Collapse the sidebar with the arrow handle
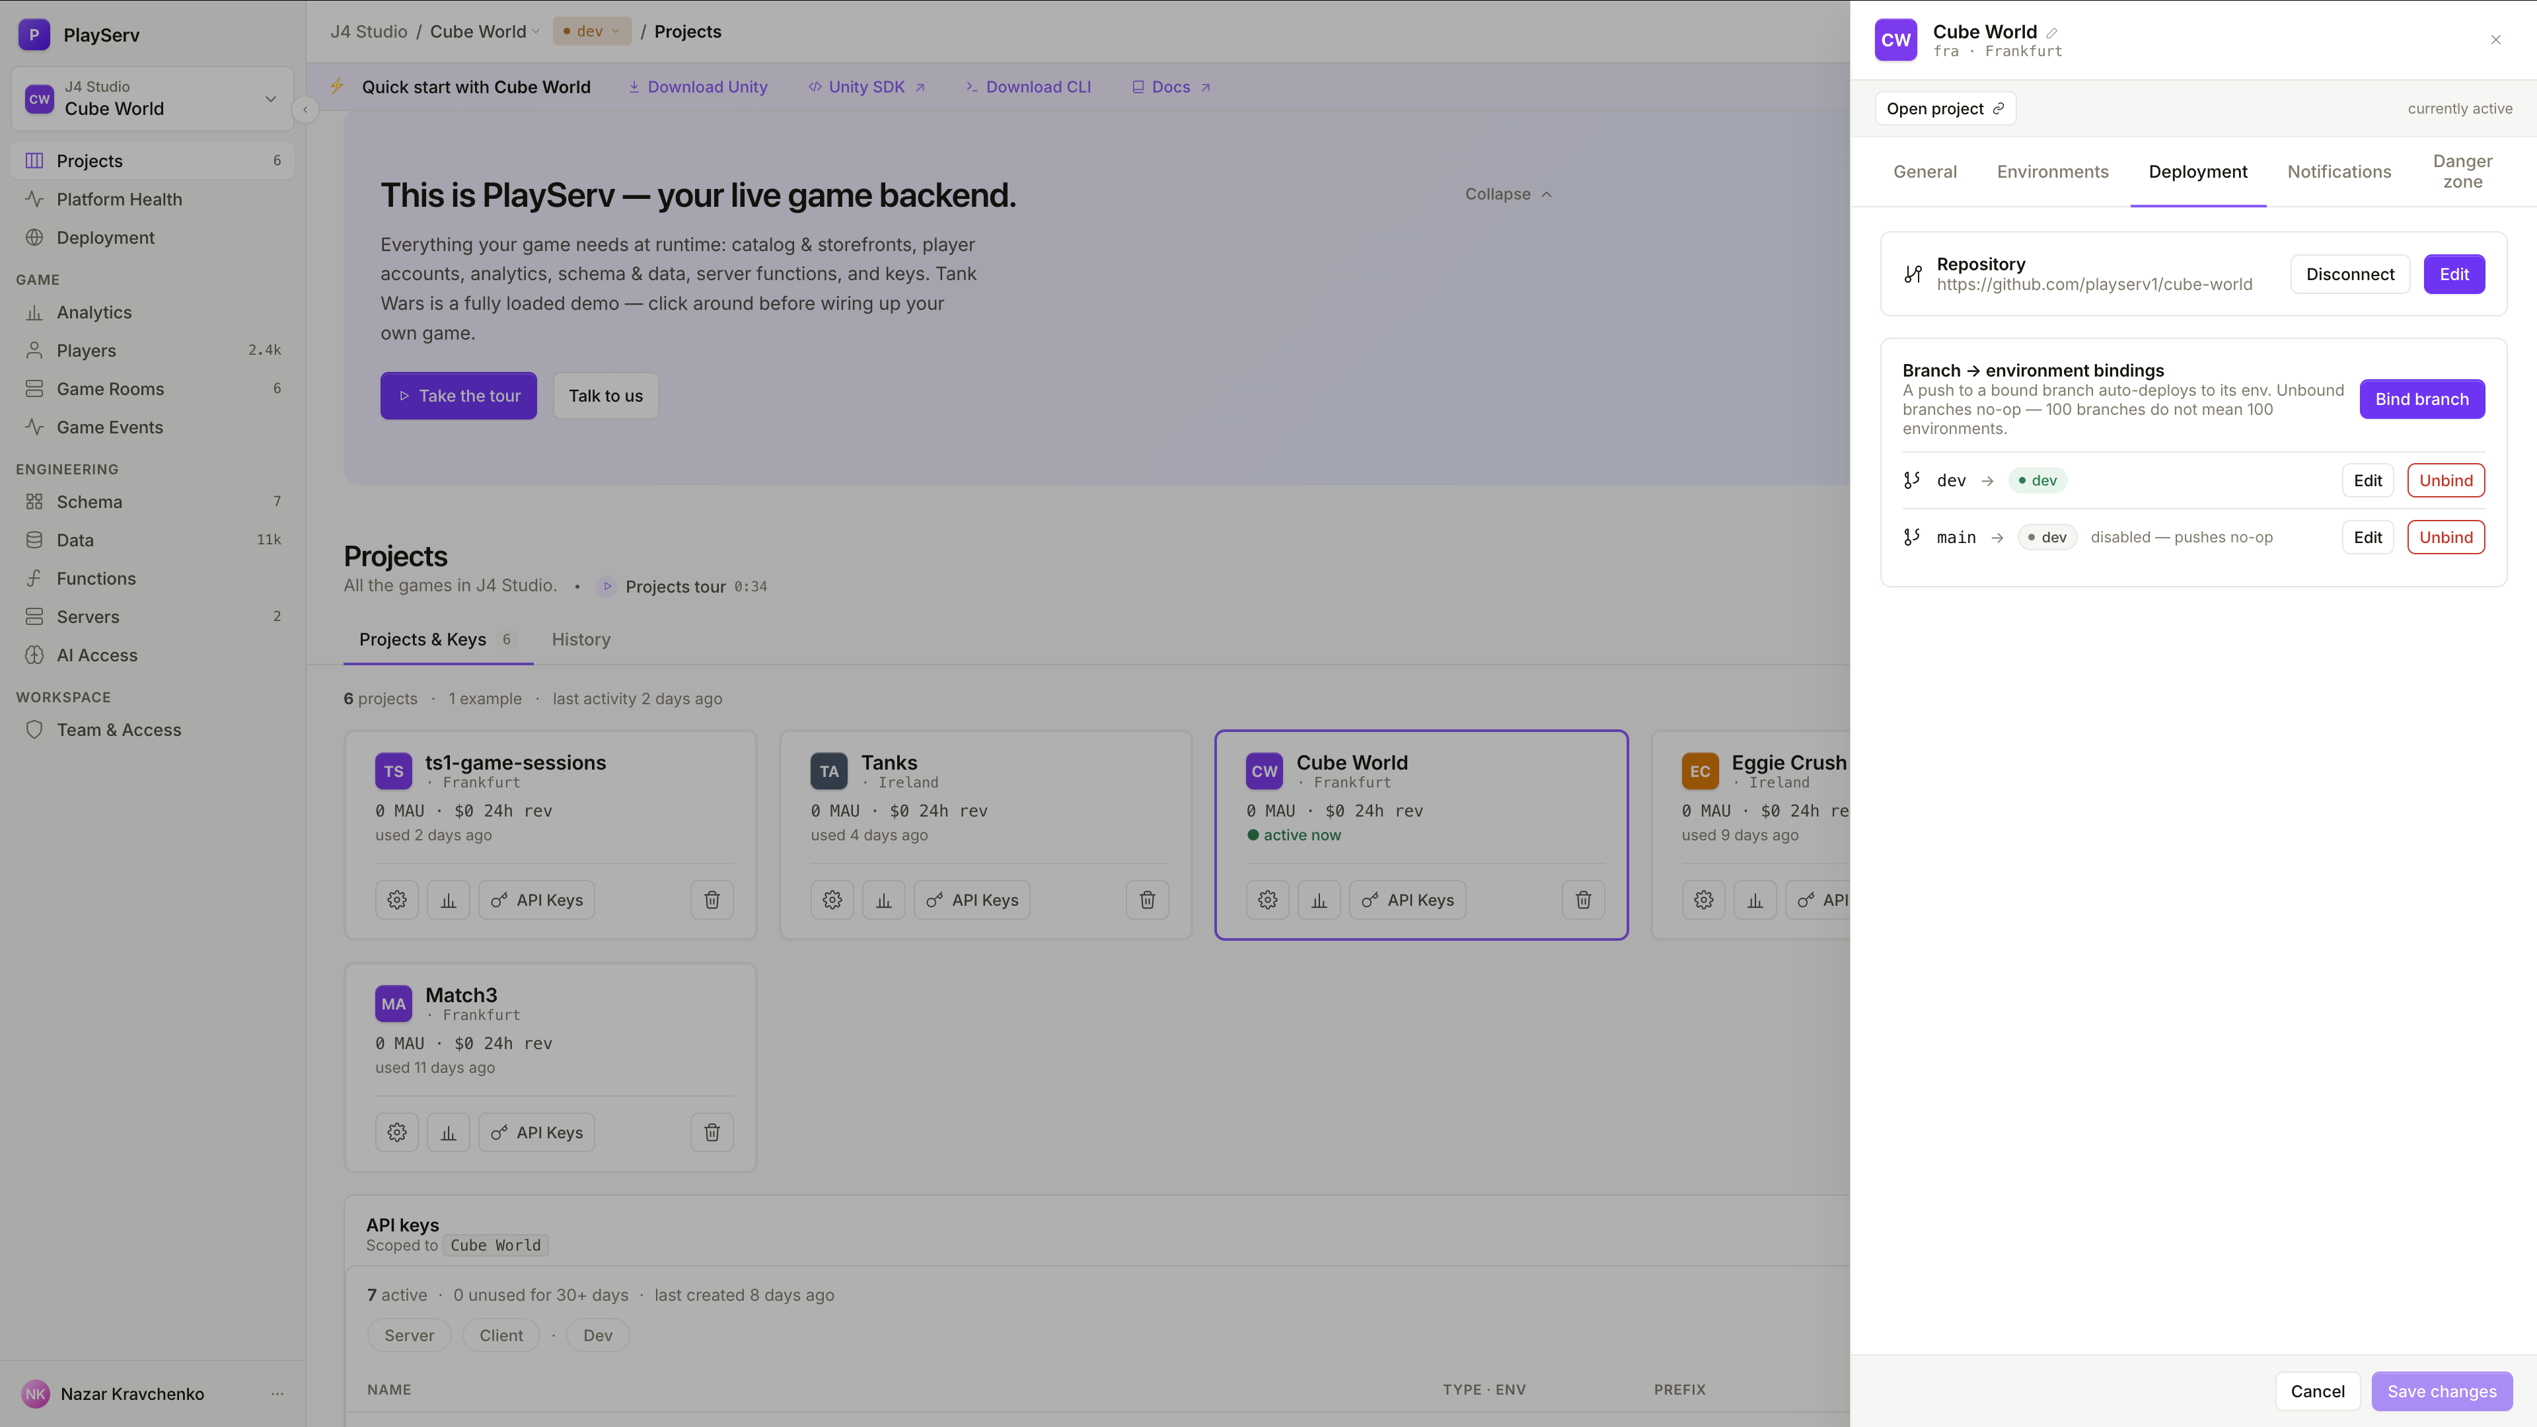 (x=305, y=109)
